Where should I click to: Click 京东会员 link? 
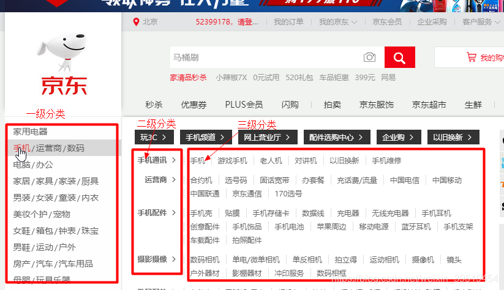[x=387, y=22]
